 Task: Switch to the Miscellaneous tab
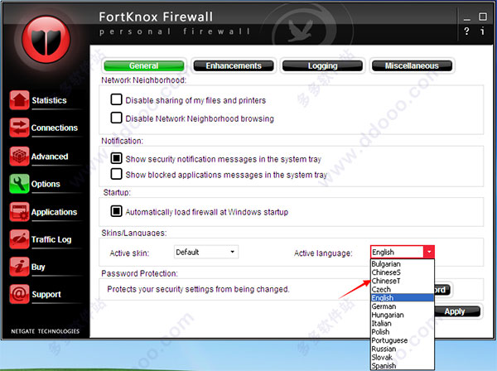click(412, 66)
